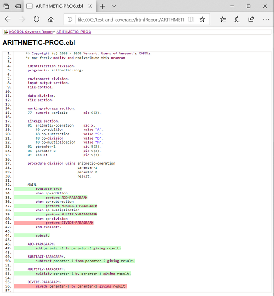The width and height of the screenshot is (274, 296).
Task: Click 'perform MULTIPLY-PARAGRAPH' line
Action: [x=71, y=215]
